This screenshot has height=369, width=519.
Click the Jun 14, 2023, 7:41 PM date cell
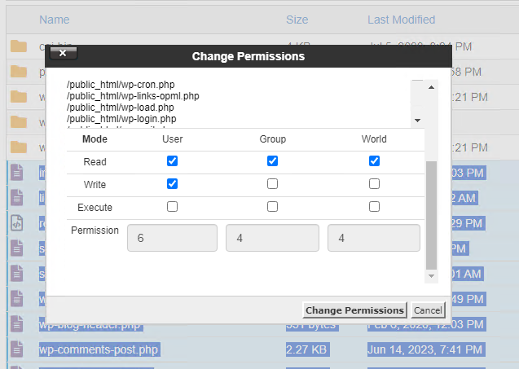pyautogui.click(x=426, y=349)
